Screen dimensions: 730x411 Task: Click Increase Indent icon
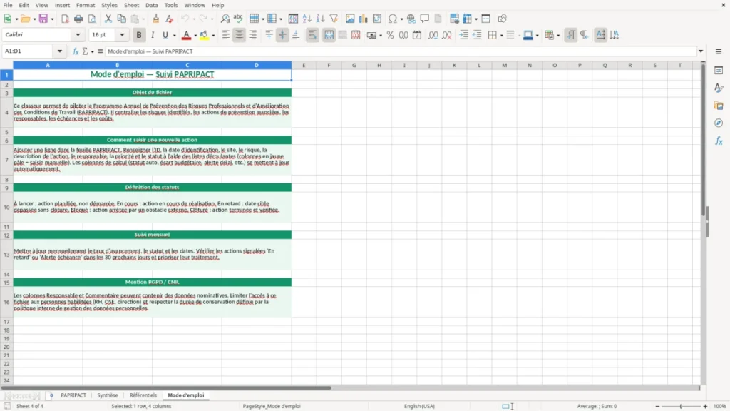click(463, 35)
